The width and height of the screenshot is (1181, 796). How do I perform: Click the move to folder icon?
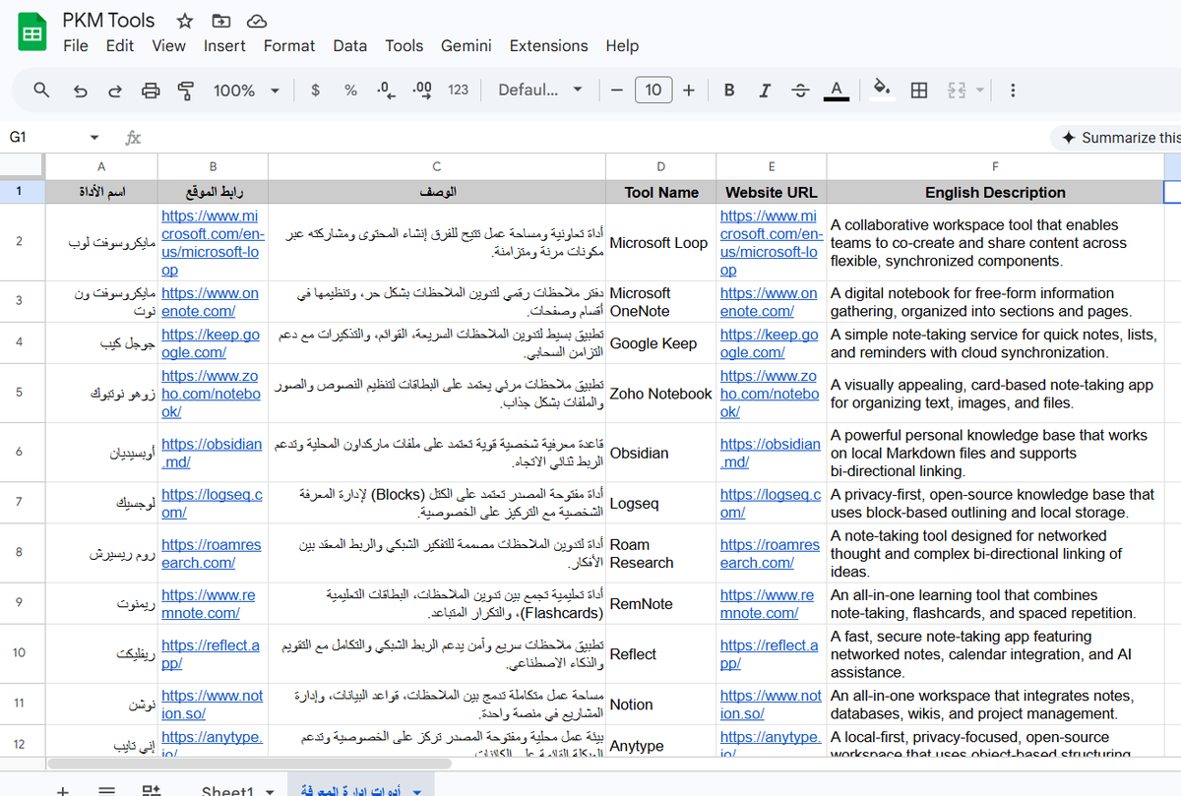[x=220, y=21]
